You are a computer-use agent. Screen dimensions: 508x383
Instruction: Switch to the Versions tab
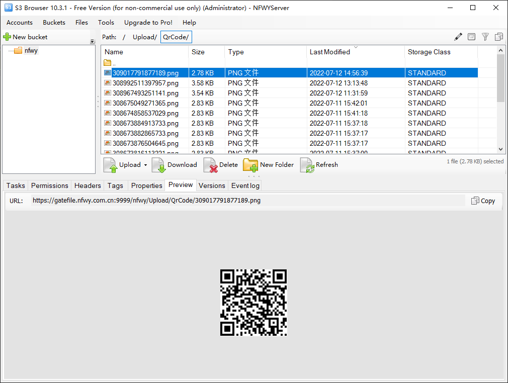(212, 185)
